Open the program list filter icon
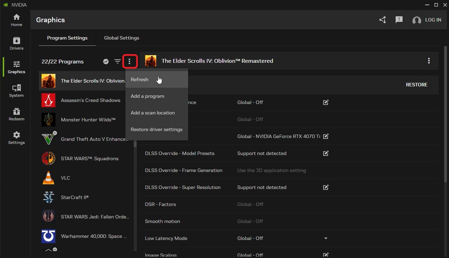This screenshot has height=258, width=449. click(118, 61)
